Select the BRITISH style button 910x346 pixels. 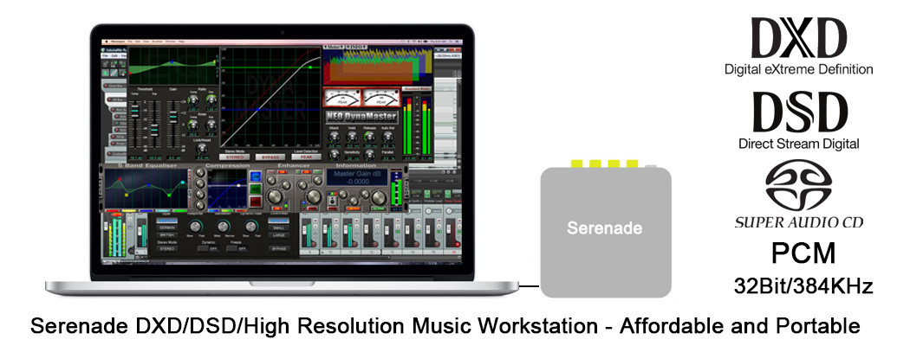tap(167, 234)
